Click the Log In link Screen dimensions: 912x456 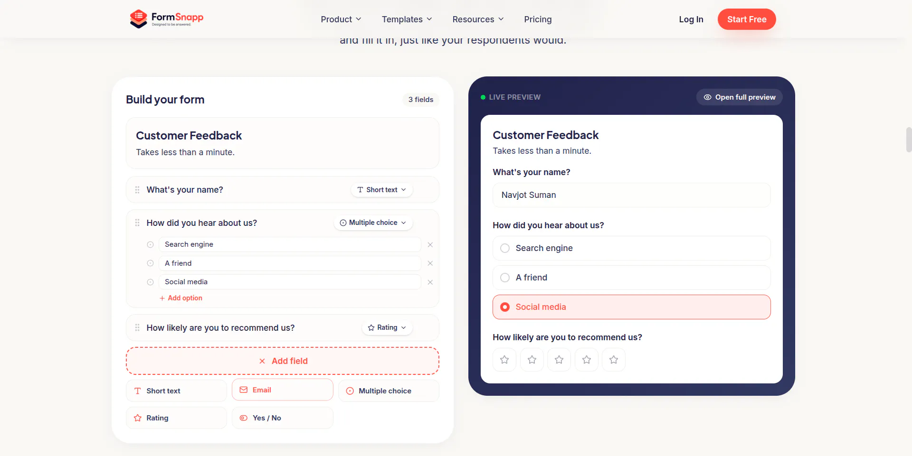point(691,19)
